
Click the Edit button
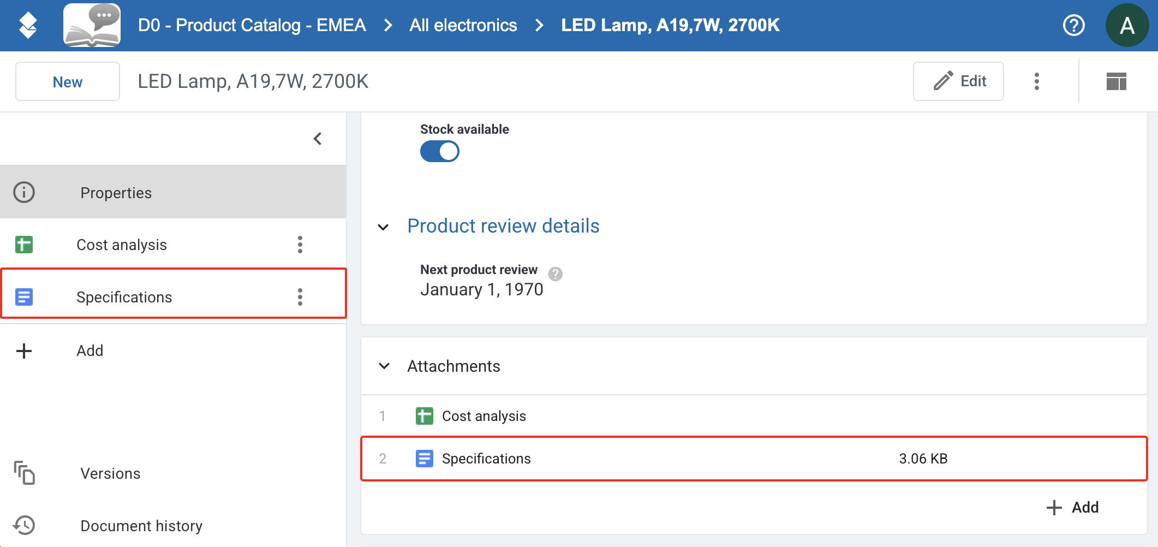pos(958,81)
